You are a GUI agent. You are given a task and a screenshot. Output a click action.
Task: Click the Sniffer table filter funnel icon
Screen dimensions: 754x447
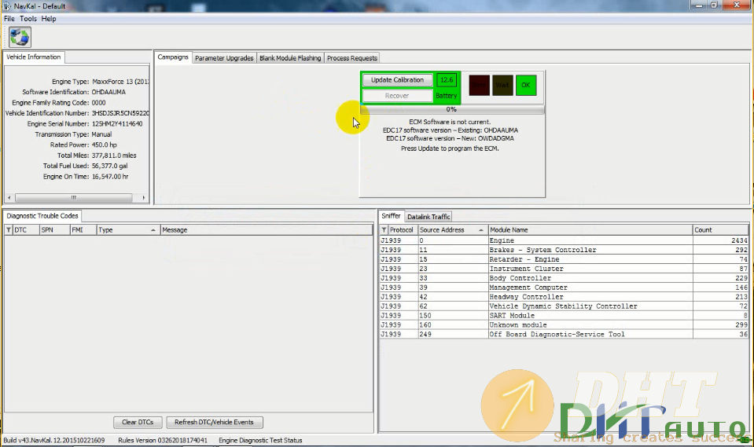(x=384, y=230)
